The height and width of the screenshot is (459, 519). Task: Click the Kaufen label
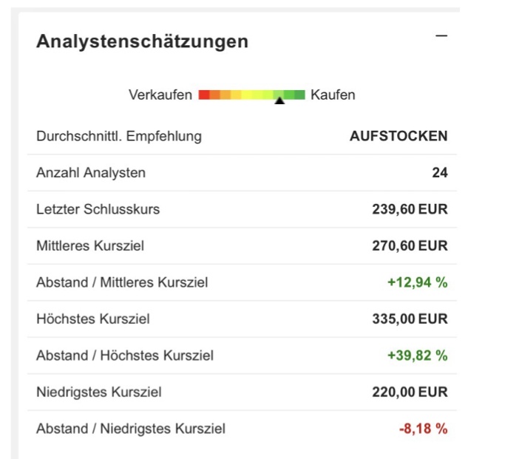[333, 95]
